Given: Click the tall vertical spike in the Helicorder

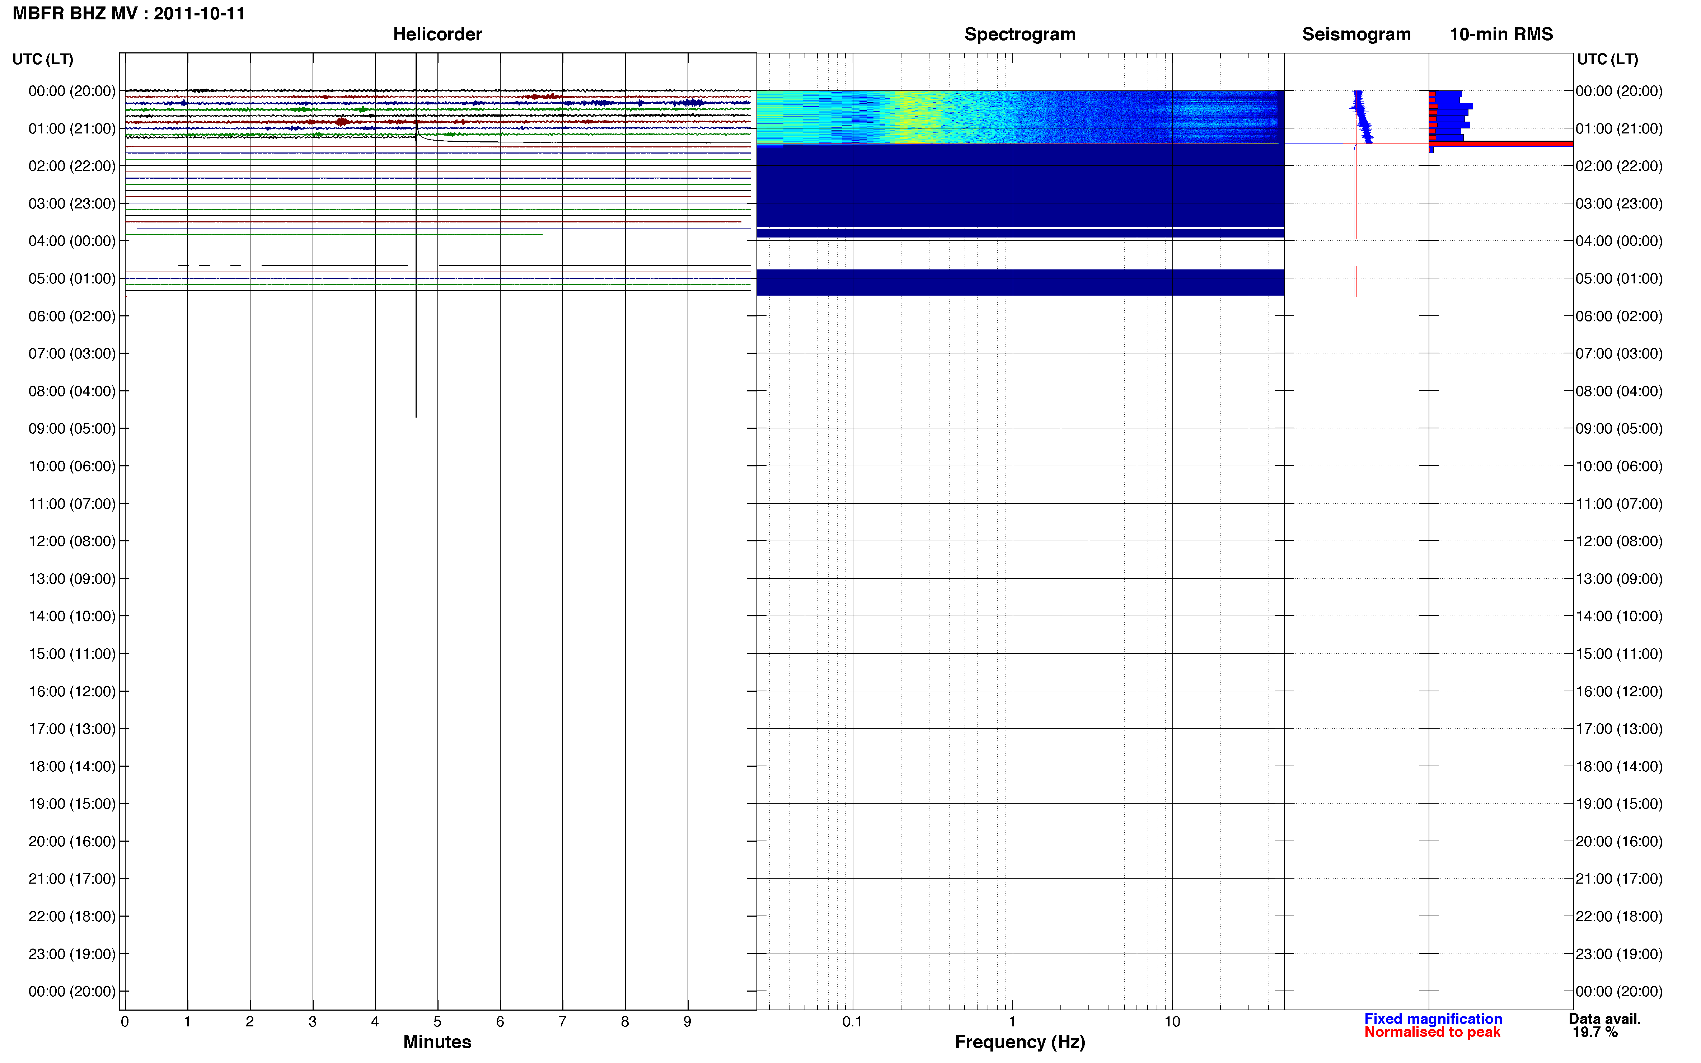Looking at the screenshot, I should tap(416, 235).
